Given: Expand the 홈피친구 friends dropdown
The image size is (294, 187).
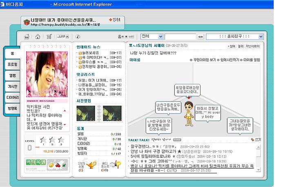Looking at the screenshot, I should (235, 37).
